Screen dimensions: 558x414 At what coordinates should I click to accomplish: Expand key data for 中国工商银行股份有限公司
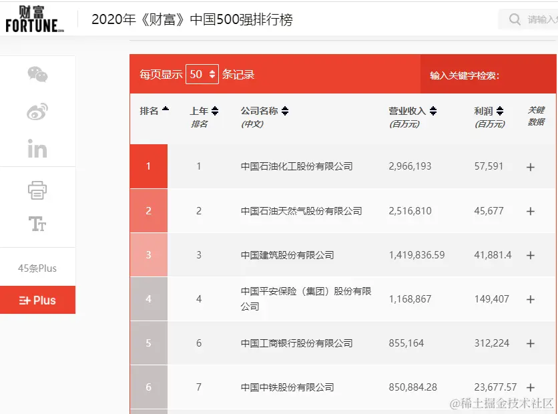coord(531,343)
